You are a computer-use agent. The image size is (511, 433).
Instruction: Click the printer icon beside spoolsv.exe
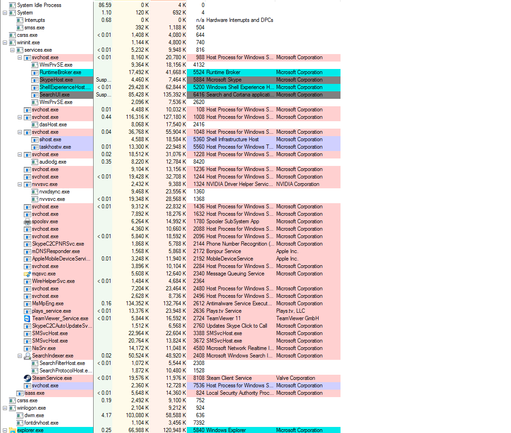click(27, 222)
